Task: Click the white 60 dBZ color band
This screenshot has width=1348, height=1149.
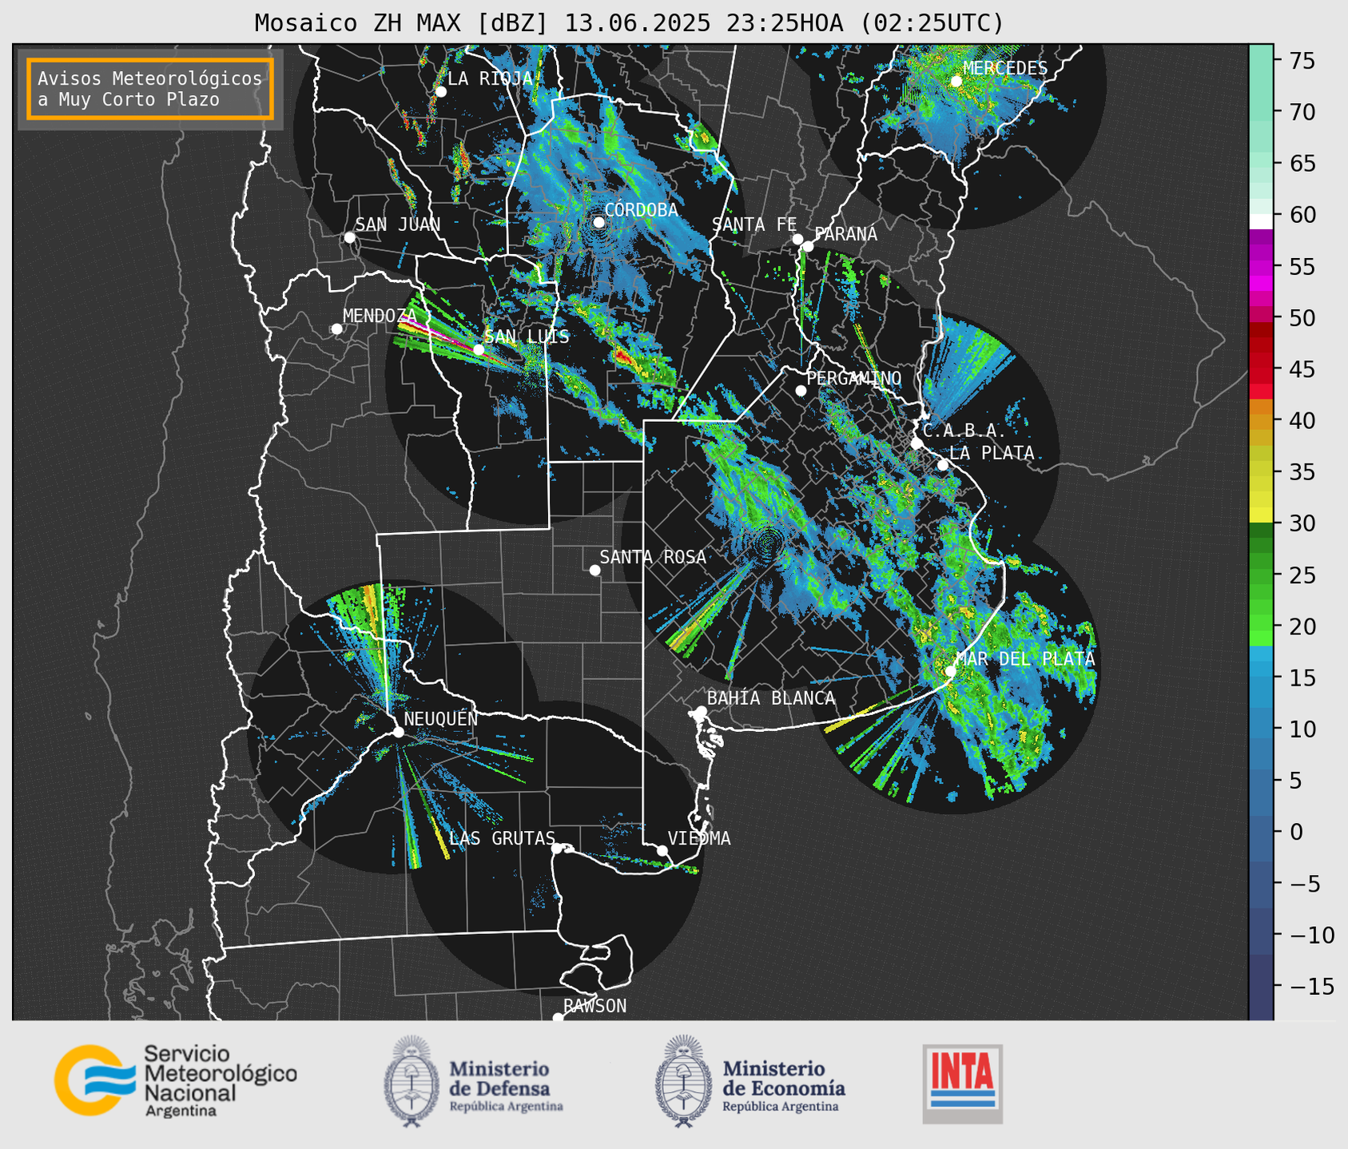Action: (x=1260, y=221)
